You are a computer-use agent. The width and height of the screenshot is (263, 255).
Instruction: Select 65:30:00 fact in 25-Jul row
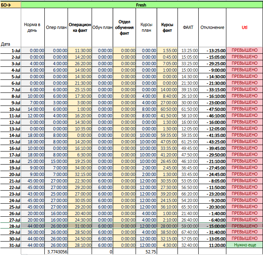pyautogui.click(x=188, y=207)
